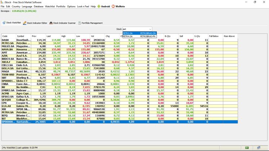This screenshot has height=151, width=269.
Task: Sort by the Last column header
Action: click(x=53, y=36)
